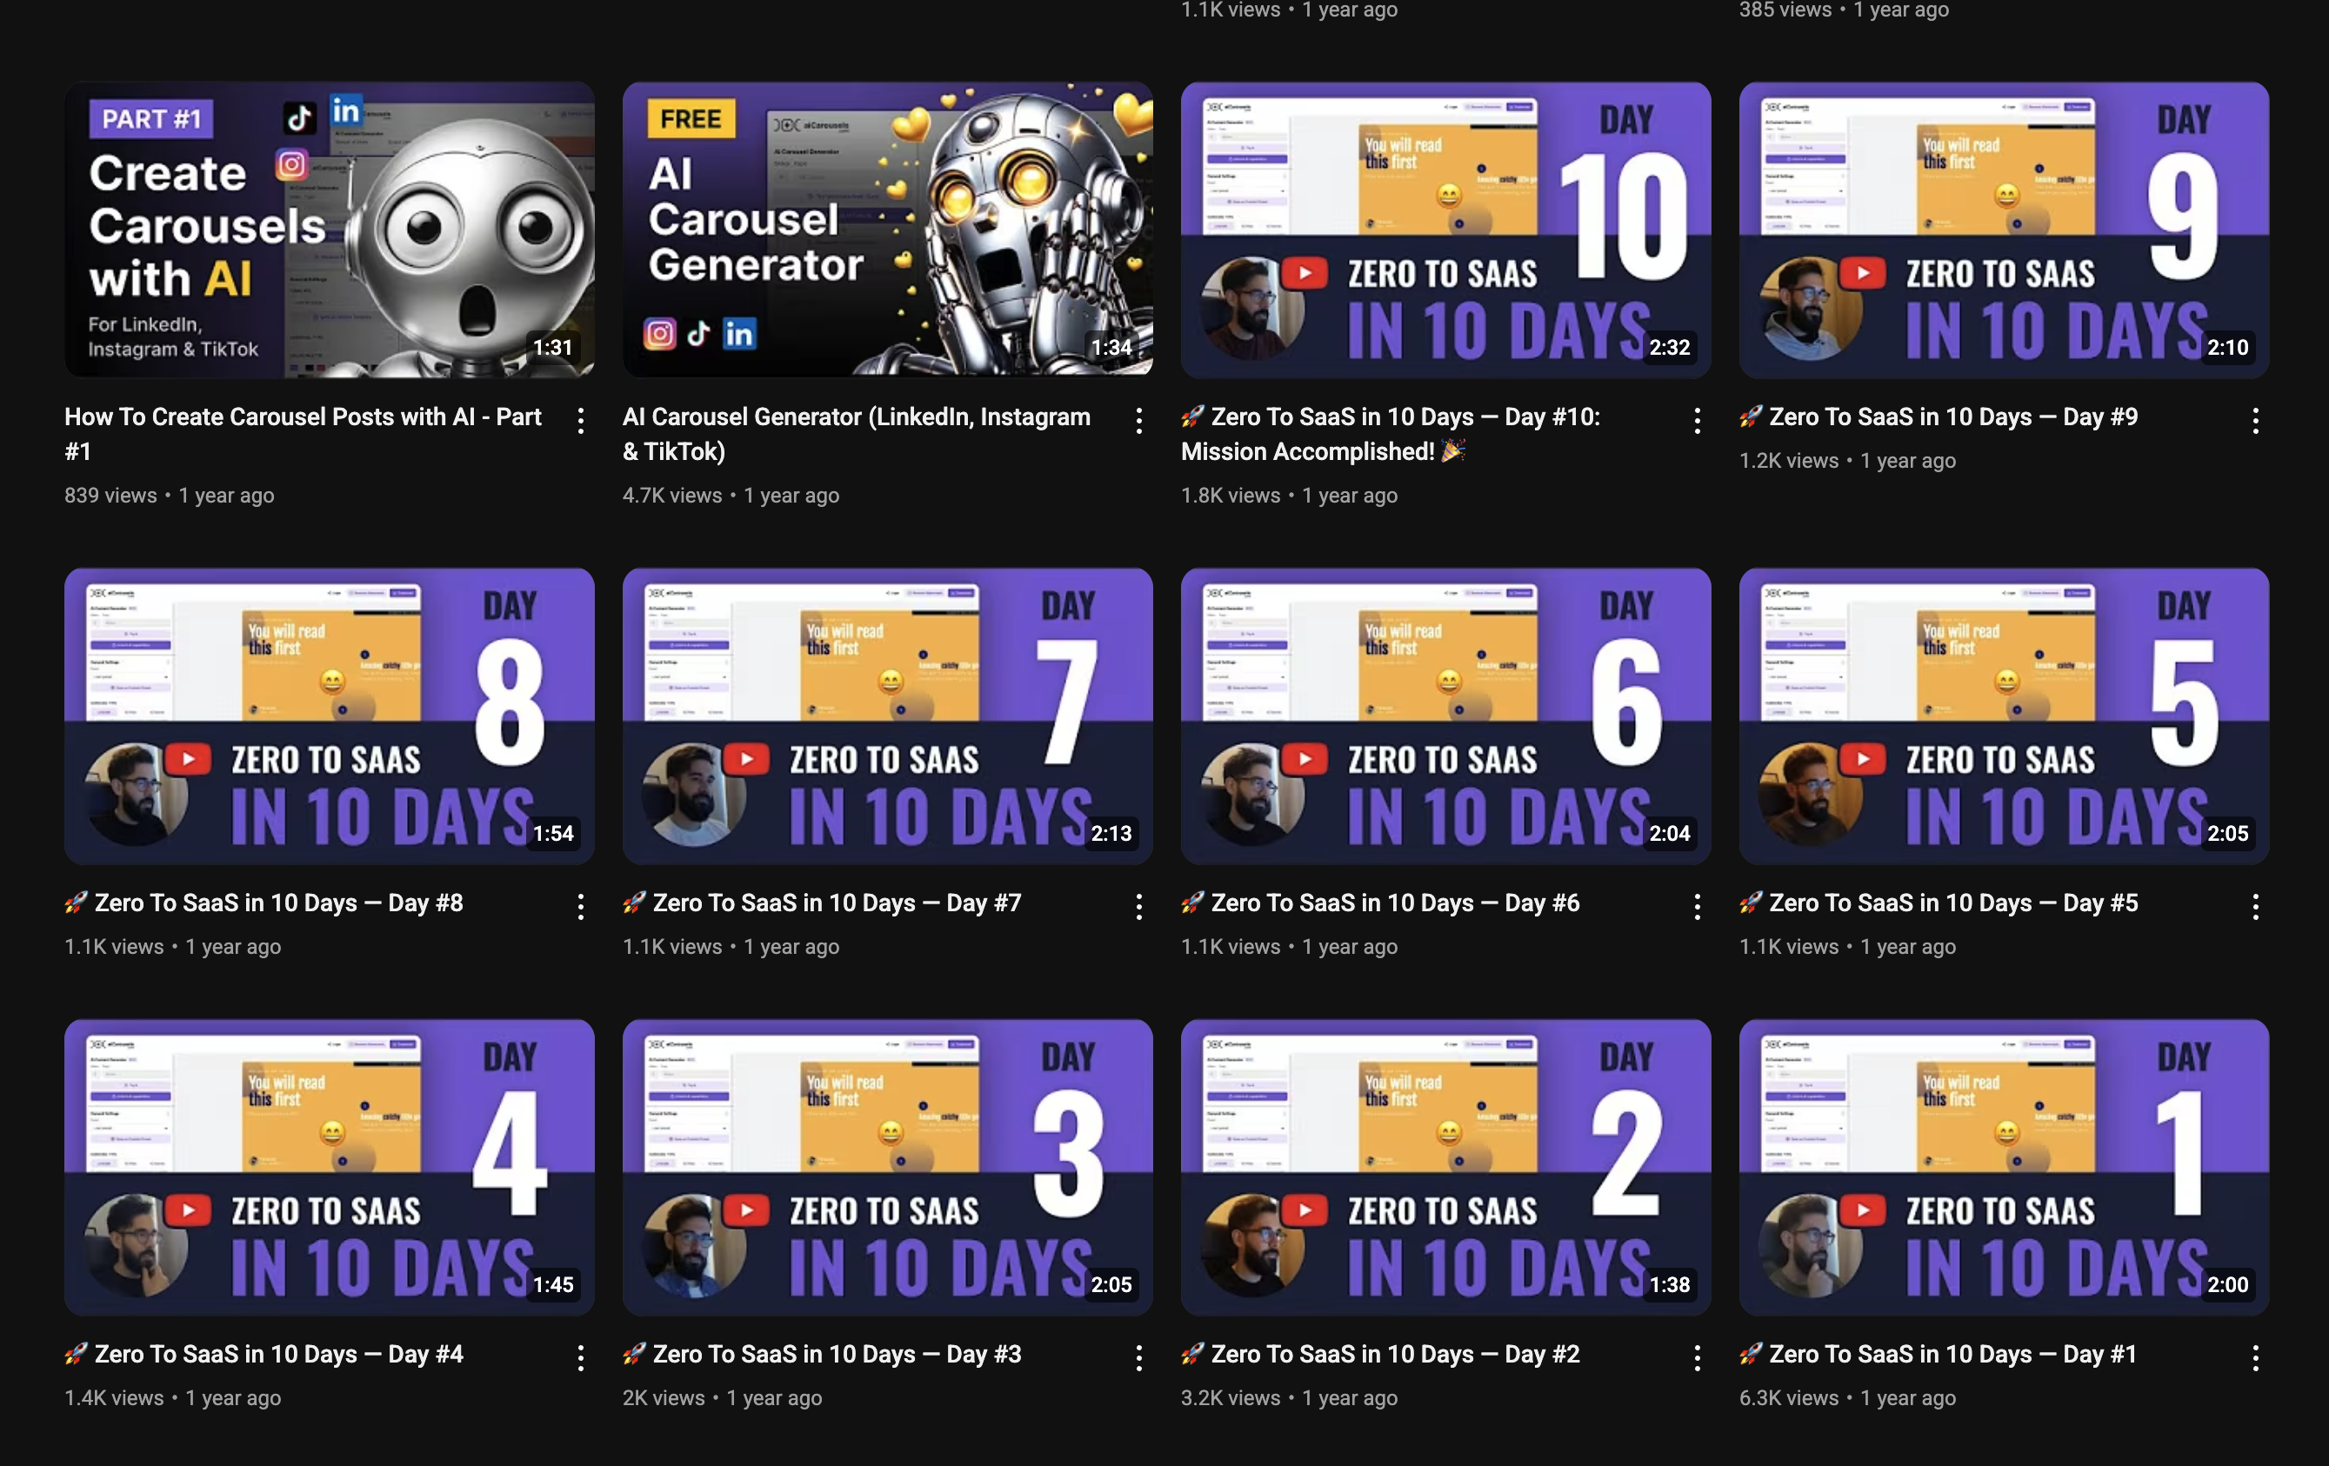Click the Day 3 video thumbnail

pos(887,1166)
